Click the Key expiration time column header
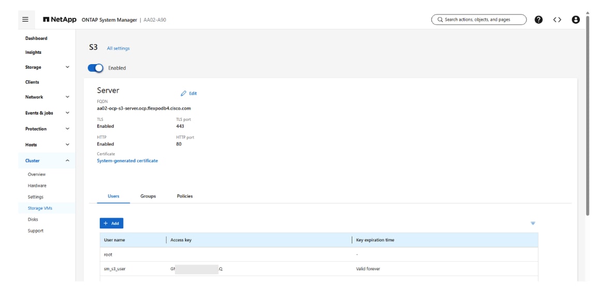597x294 pixels. tap(375, 240)
